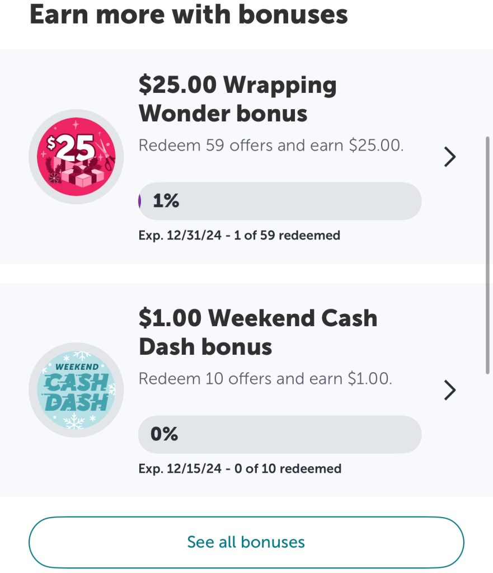Image resolution: width=493 pixels, height=573 pixels.
Task: Click See all bonuses button
Action: [x=246, y=542]
